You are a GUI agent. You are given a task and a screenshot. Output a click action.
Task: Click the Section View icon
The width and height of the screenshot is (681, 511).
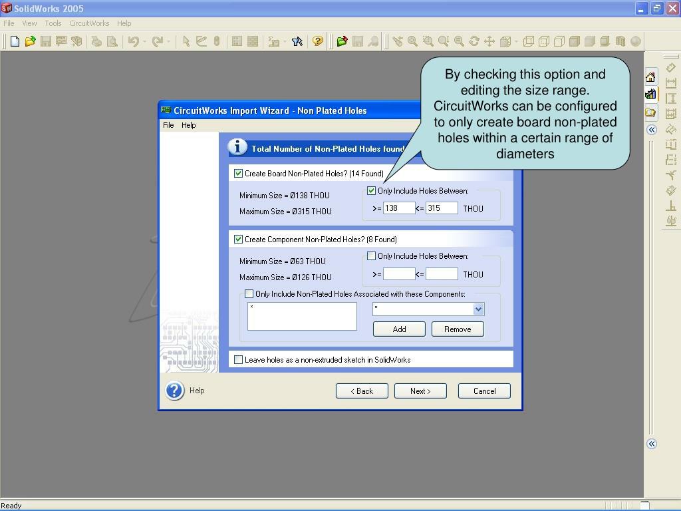[620, 41]
